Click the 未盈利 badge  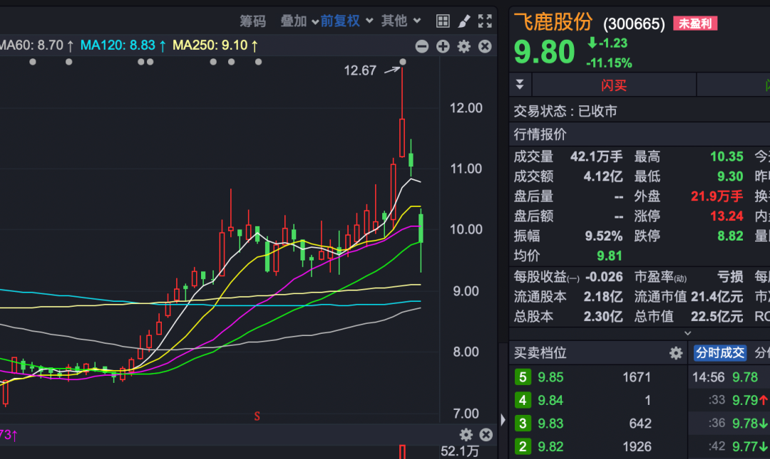[x=695, y=23]
